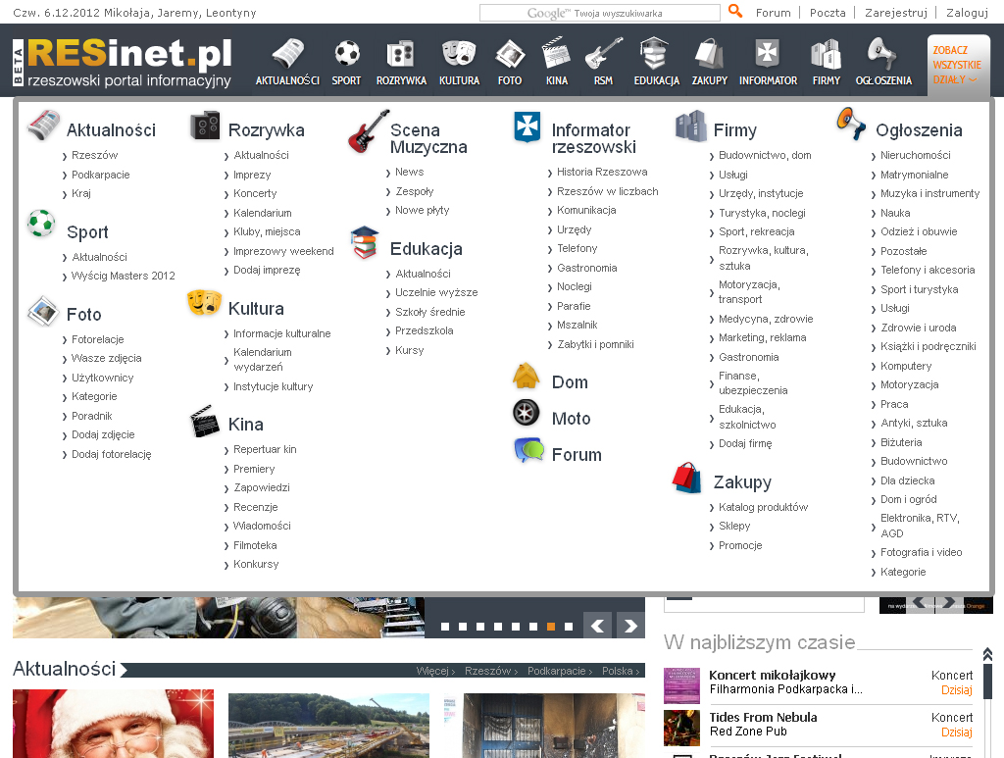This screenshot has width=1004, height=758.
Task: Select the Edukacja books icon in top bar
Action: coord(655,53)
